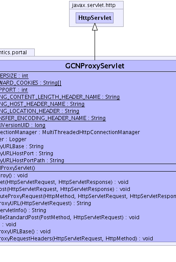This screenshot has height=262, width=176.
Task: Click the FORWARD_COOKIES String[] field
Action: (31, 83)
